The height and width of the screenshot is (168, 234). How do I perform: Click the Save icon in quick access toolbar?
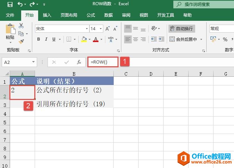tap(10, 4)
